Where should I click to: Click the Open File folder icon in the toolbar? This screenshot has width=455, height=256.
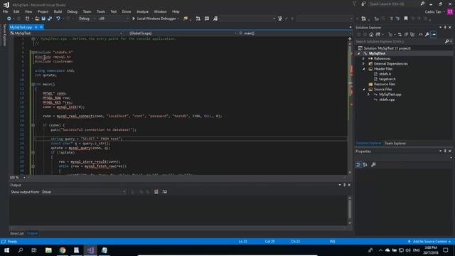[37, 18]
